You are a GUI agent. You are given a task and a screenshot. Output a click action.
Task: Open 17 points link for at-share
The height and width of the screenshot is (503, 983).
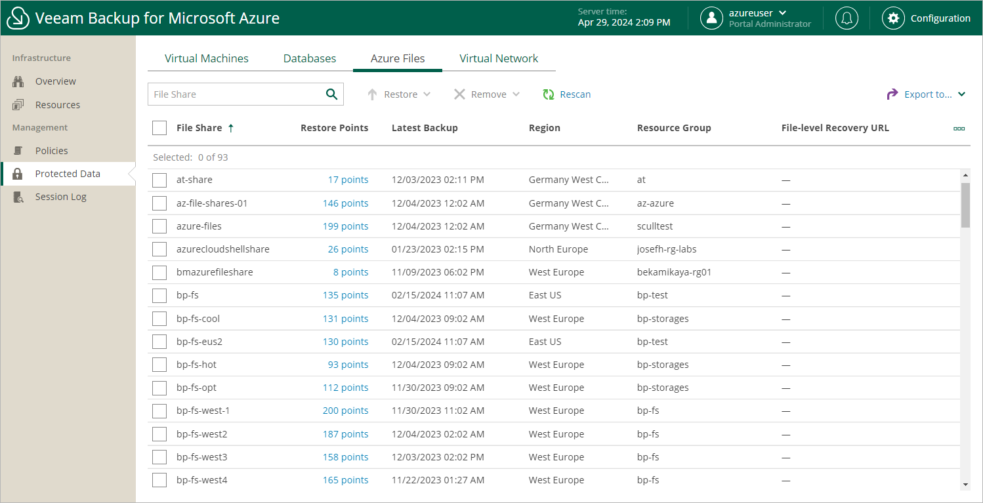(x=348, y=180)
